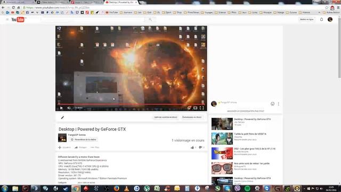Screen dimensions: 341x192
Task: Open video player settings gear
Action: click(x=189, y=108)
